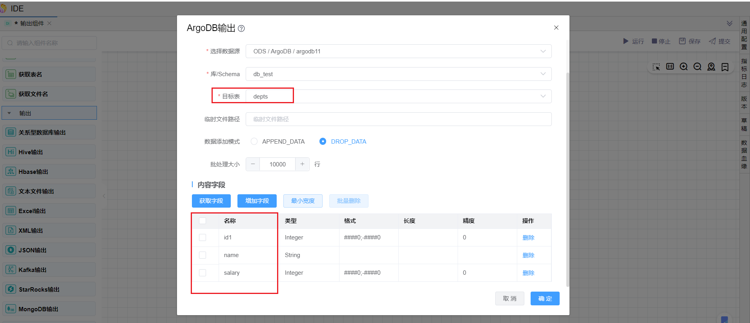Click the locate position icon on canvas toolbar

711,67
